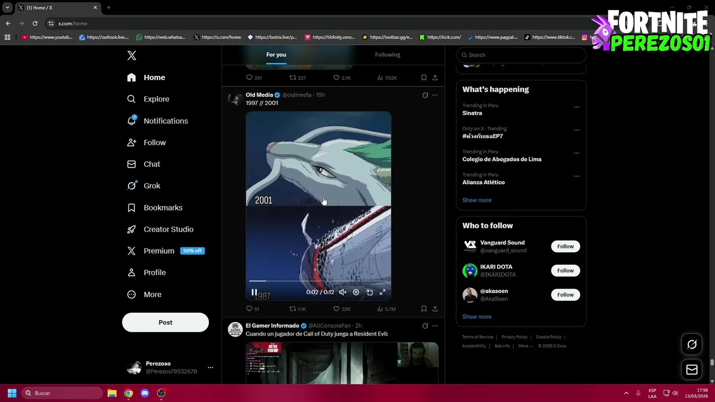Expand the More sidebar menu
715x402 pixels.
[144, 294]
